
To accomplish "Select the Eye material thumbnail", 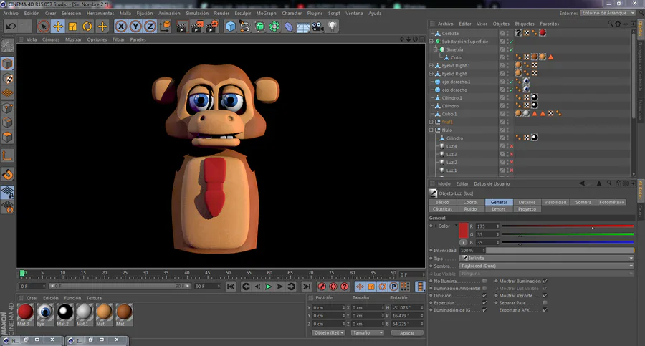I will tap(45, 312).
